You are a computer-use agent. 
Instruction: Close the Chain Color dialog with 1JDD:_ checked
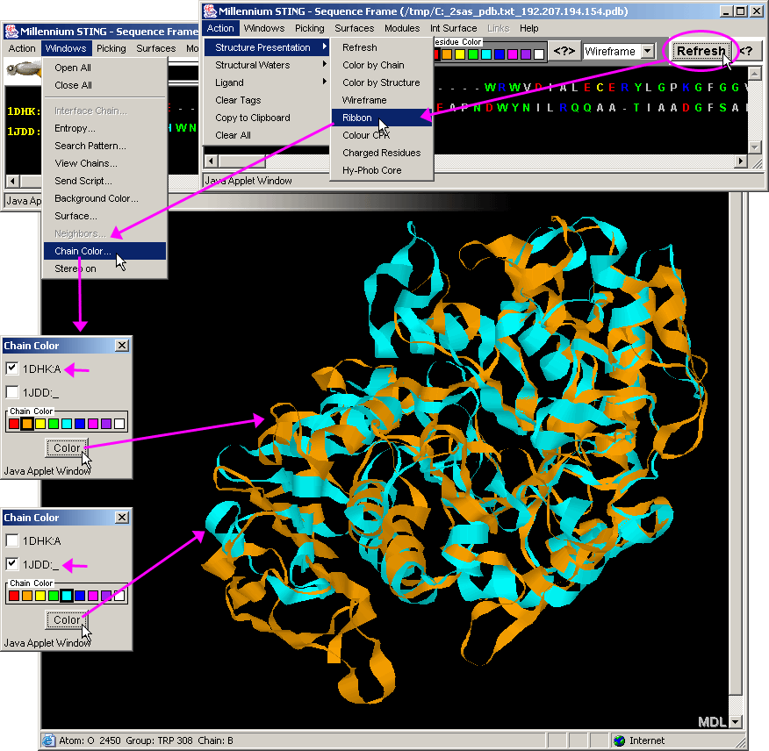click(x=122, y=518)
